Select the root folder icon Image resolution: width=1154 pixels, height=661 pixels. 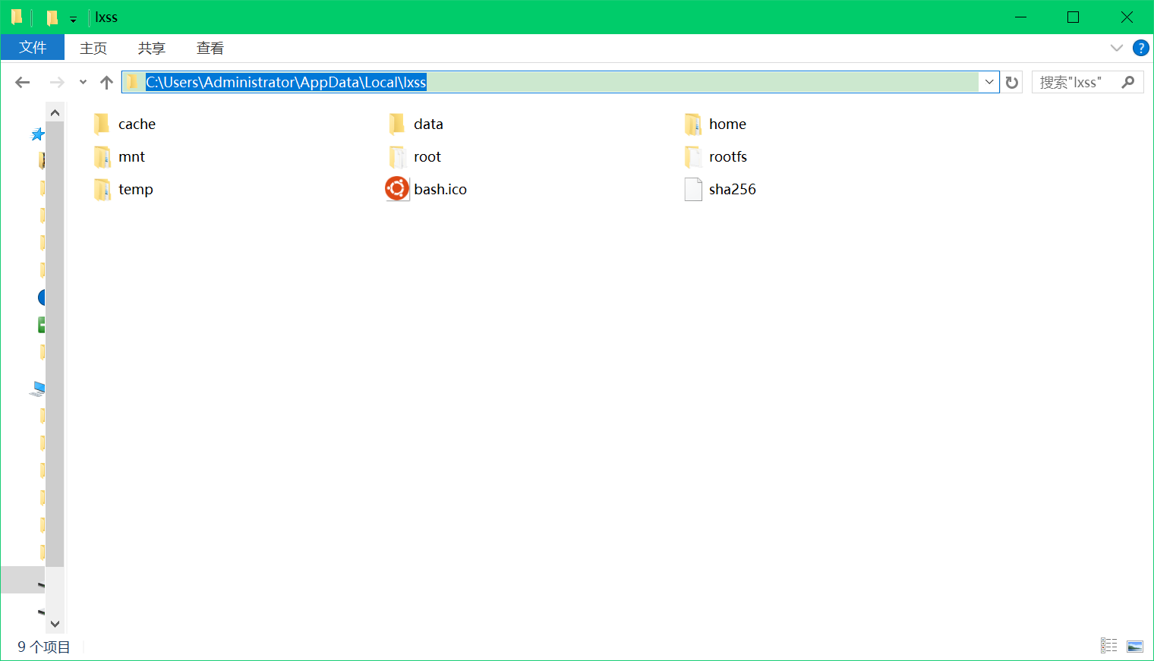(397, 156)
